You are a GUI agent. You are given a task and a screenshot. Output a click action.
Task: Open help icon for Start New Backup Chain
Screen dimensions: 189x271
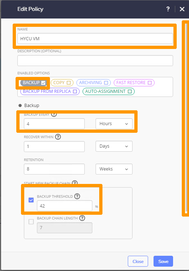click(x=75, y=183)
